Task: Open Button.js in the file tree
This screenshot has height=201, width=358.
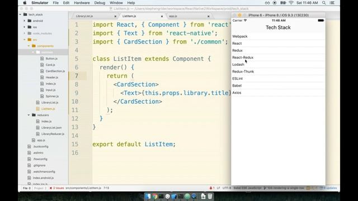Action: click(x=51, y=59)
